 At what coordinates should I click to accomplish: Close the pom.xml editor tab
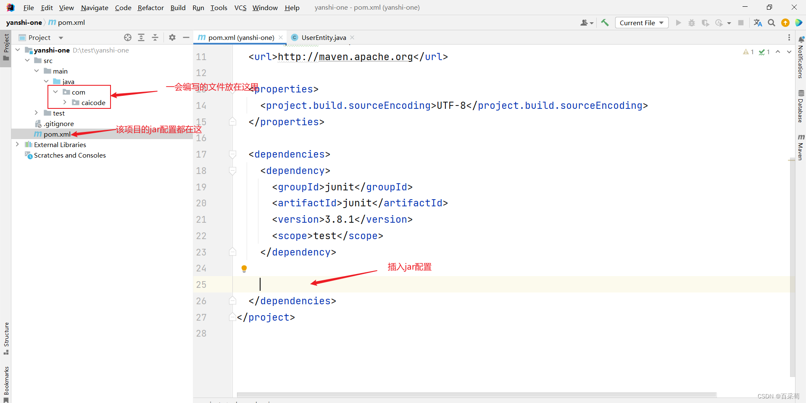click(281, 37)
